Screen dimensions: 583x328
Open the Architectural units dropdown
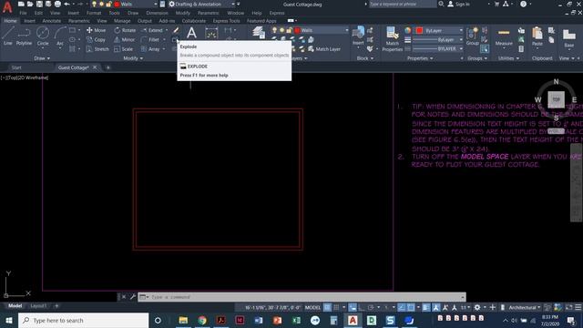525,307
